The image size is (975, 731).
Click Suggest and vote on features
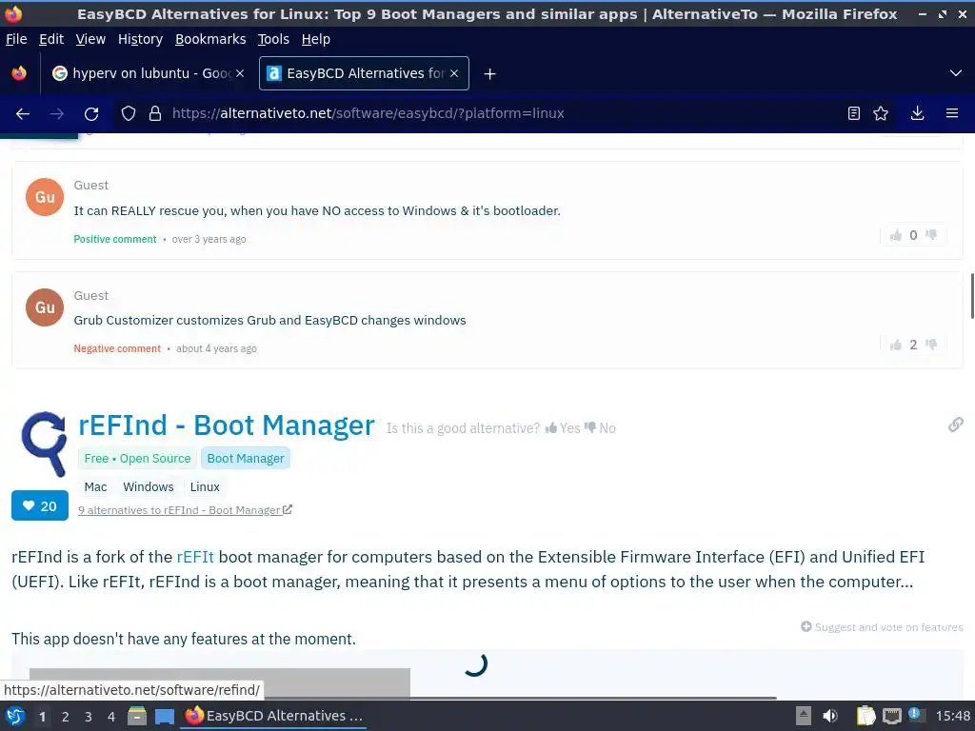pos(882,627)
